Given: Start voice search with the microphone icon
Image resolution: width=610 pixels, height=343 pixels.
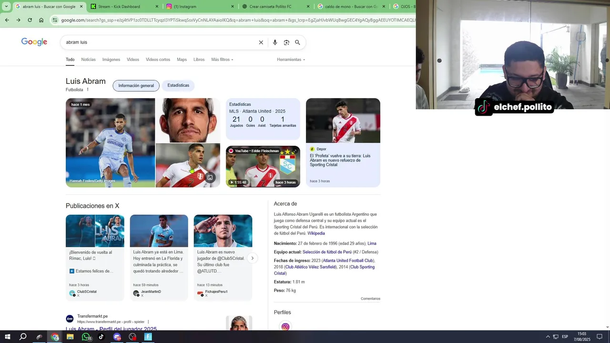Looking at the screenshot, I should [x=275, y=42].
